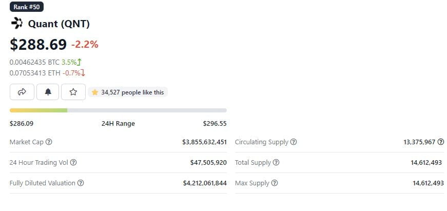Click the Quant logo icon

[x=17, y=23]
